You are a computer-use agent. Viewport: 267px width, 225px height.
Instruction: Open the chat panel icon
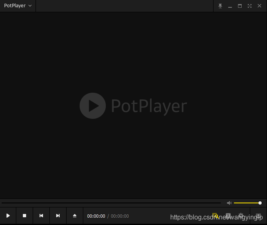pyautogui.click(x=228, y=216)
